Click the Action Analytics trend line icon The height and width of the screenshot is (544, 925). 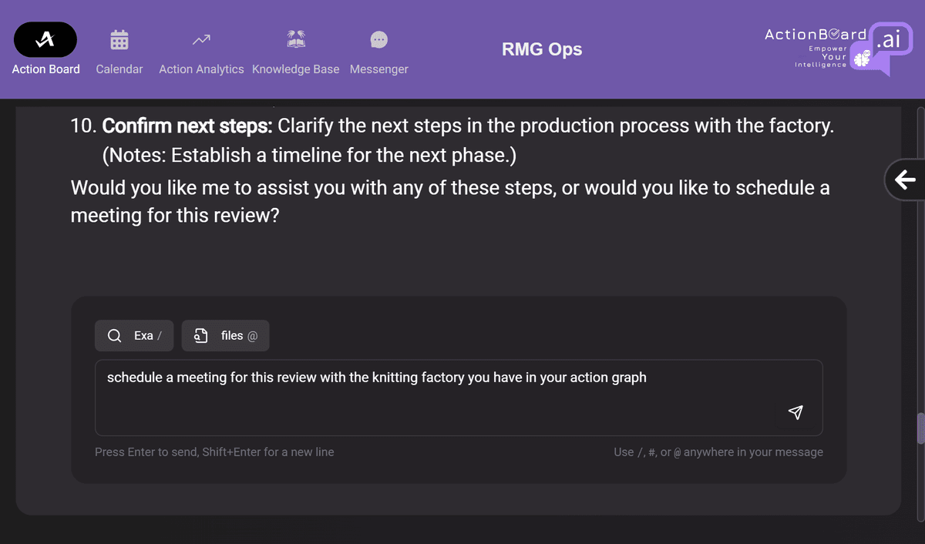[201, 39]
